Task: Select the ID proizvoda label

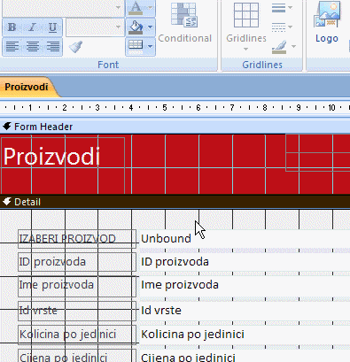Action: pos(77,262)
